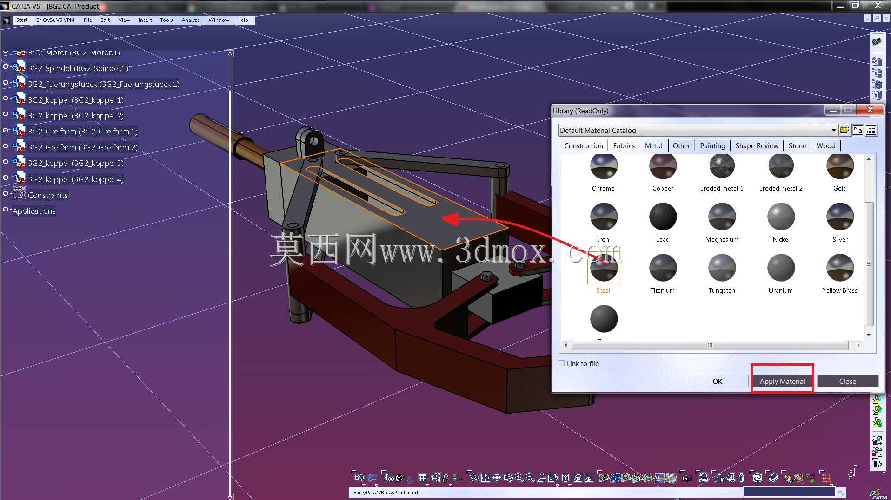Click the red grid icon in bottom toolbar

826,478
